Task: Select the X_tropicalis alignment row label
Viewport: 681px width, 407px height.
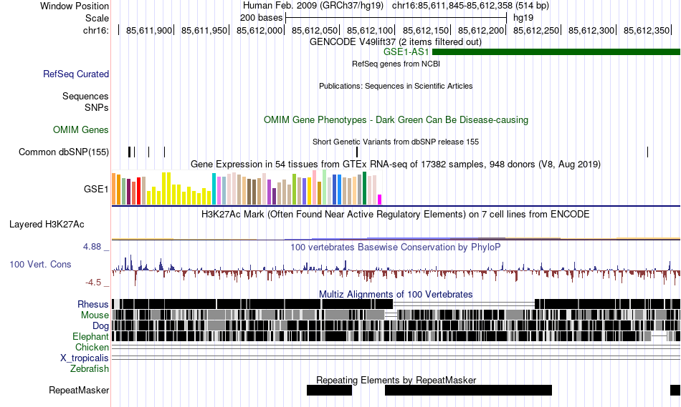Action: point(85,358)
